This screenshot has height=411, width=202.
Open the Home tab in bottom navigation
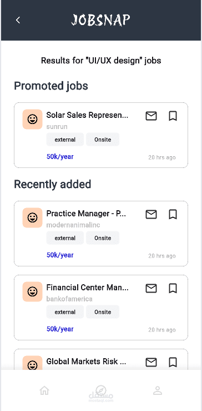tap(44, 390)
